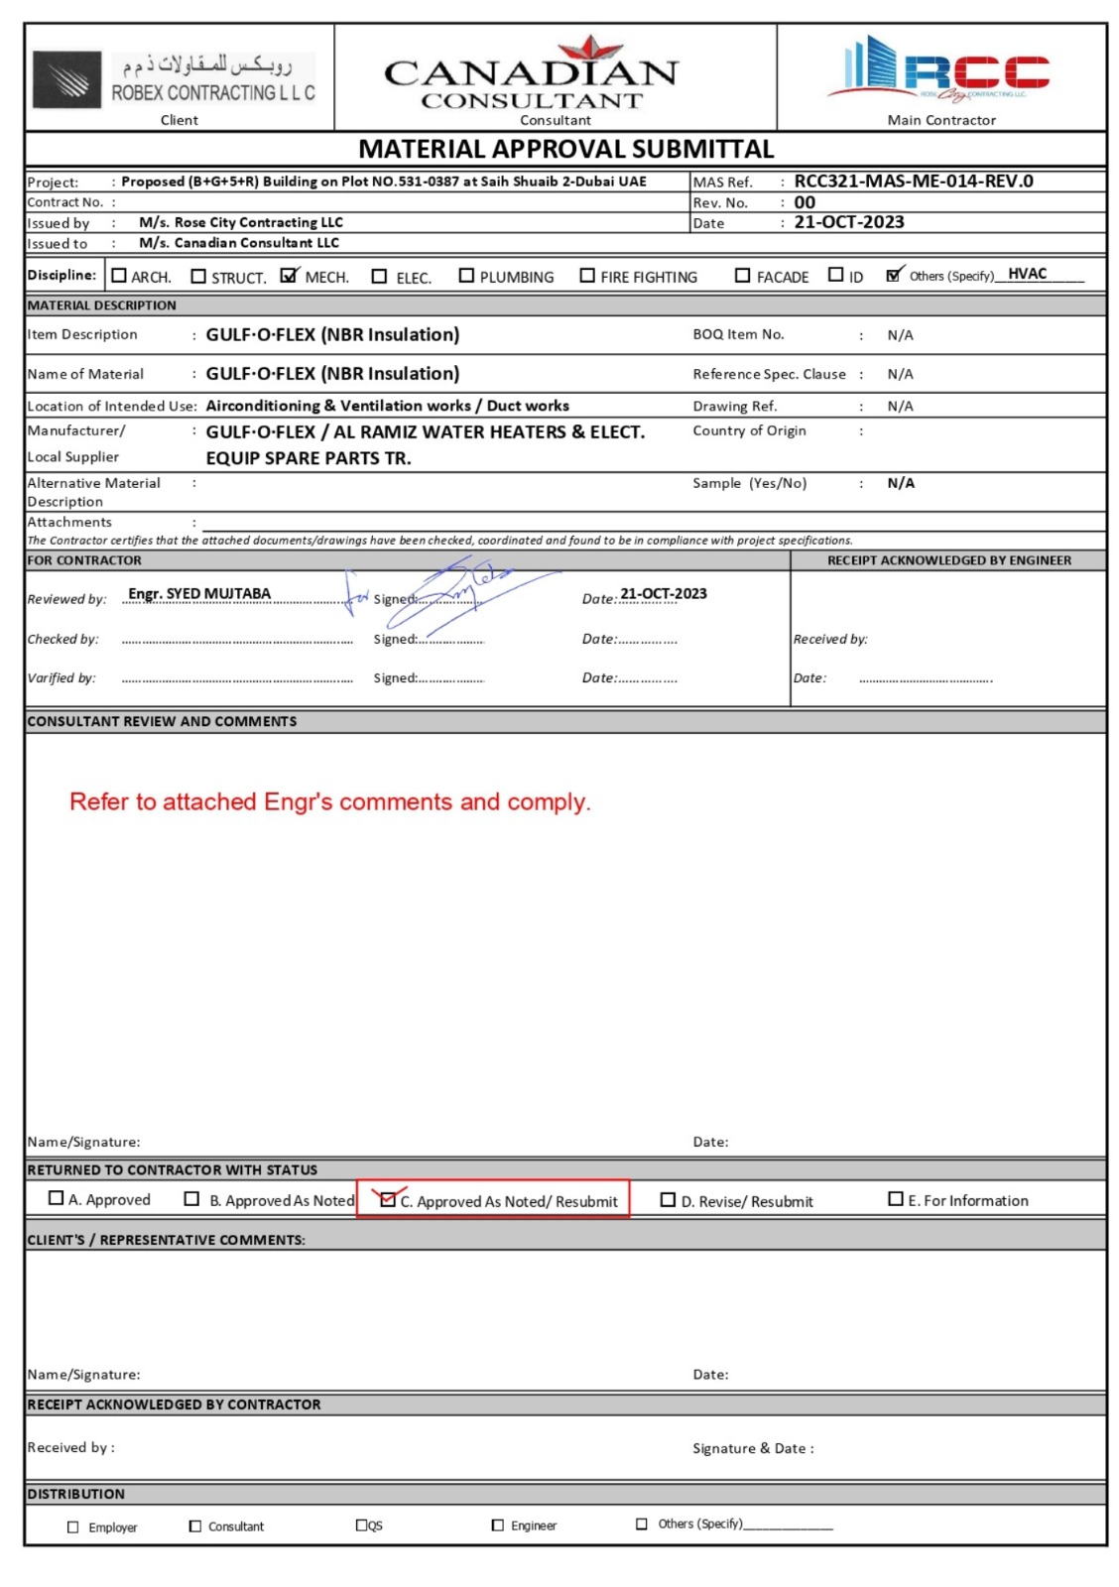Click the RETURNED TO CONTRACTOR WITH STATUS heading
This screenshot has height=1587, width=1119.
click(173, 1170)
